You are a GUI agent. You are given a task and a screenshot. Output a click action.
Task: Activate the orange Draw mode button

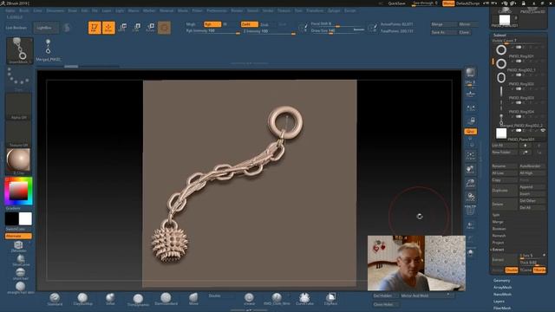point(108,27)
